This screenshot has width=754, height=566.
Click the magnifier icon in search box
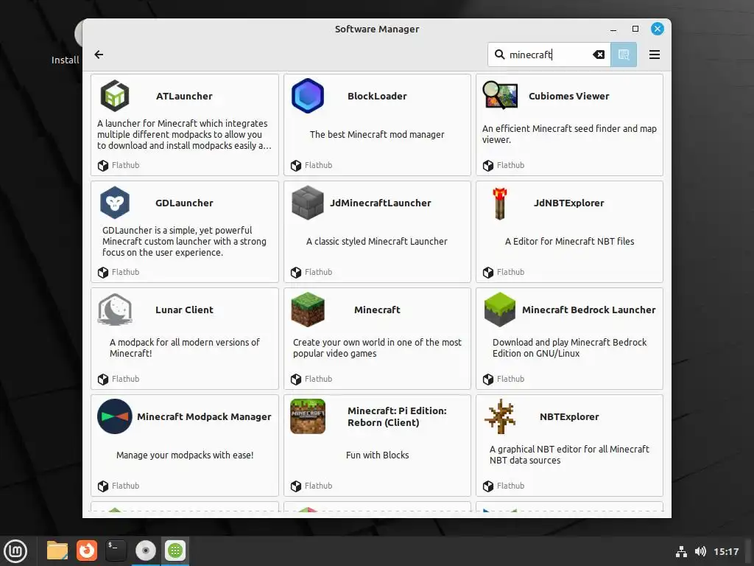[500, 55]
